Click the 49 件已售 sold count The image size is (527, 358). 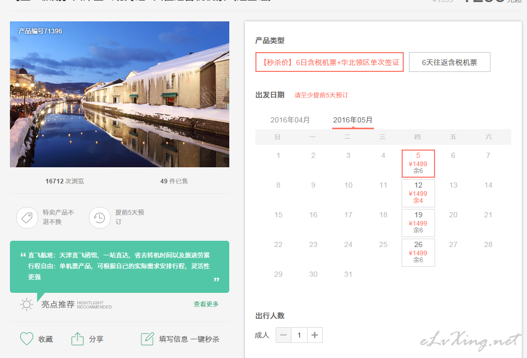pyautogui.click(x=174, y=181)
